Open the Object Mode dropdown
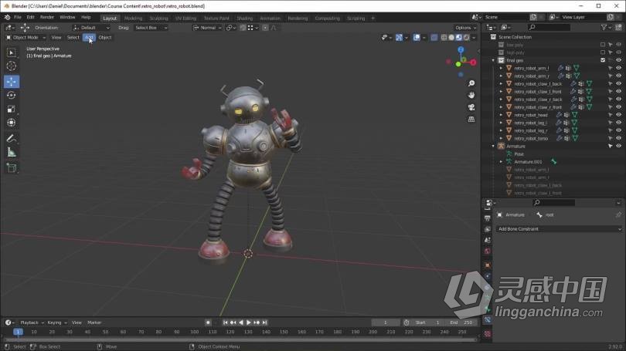The image size is (626, 351). pos(26,38)
